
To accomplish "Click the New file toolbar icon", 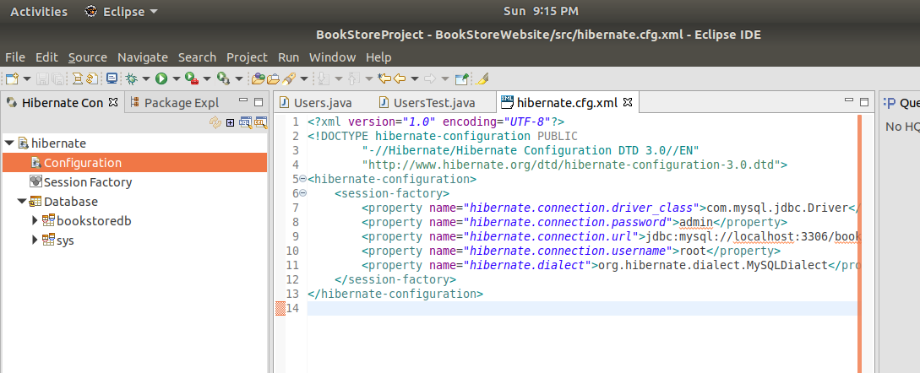I will point(12,78).
